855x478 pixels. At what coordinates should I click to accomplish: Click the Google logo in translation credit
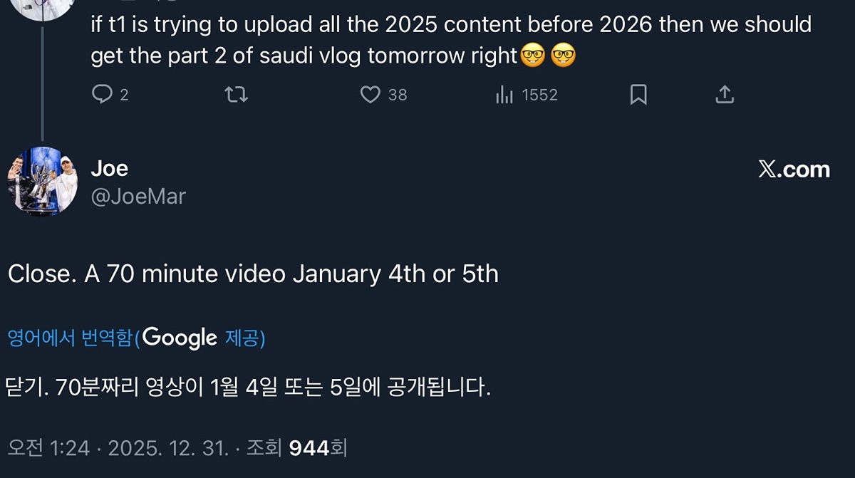click(180, 338)
